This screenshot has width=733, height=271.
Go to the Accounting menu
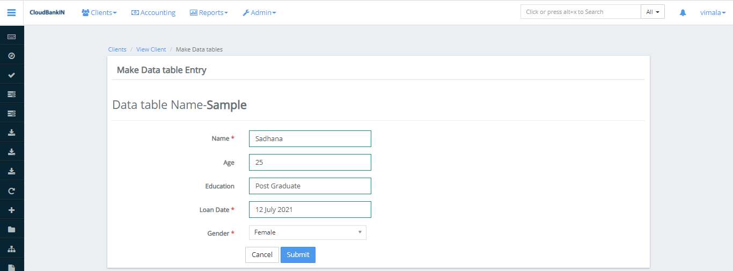point(153,12)
